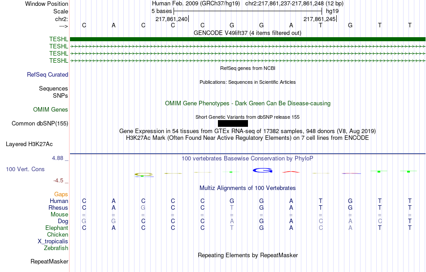The width and height of the screenshot is (426, 272).
Task: Select the large blue G in the PhyloP track
Action: (262, 170)
